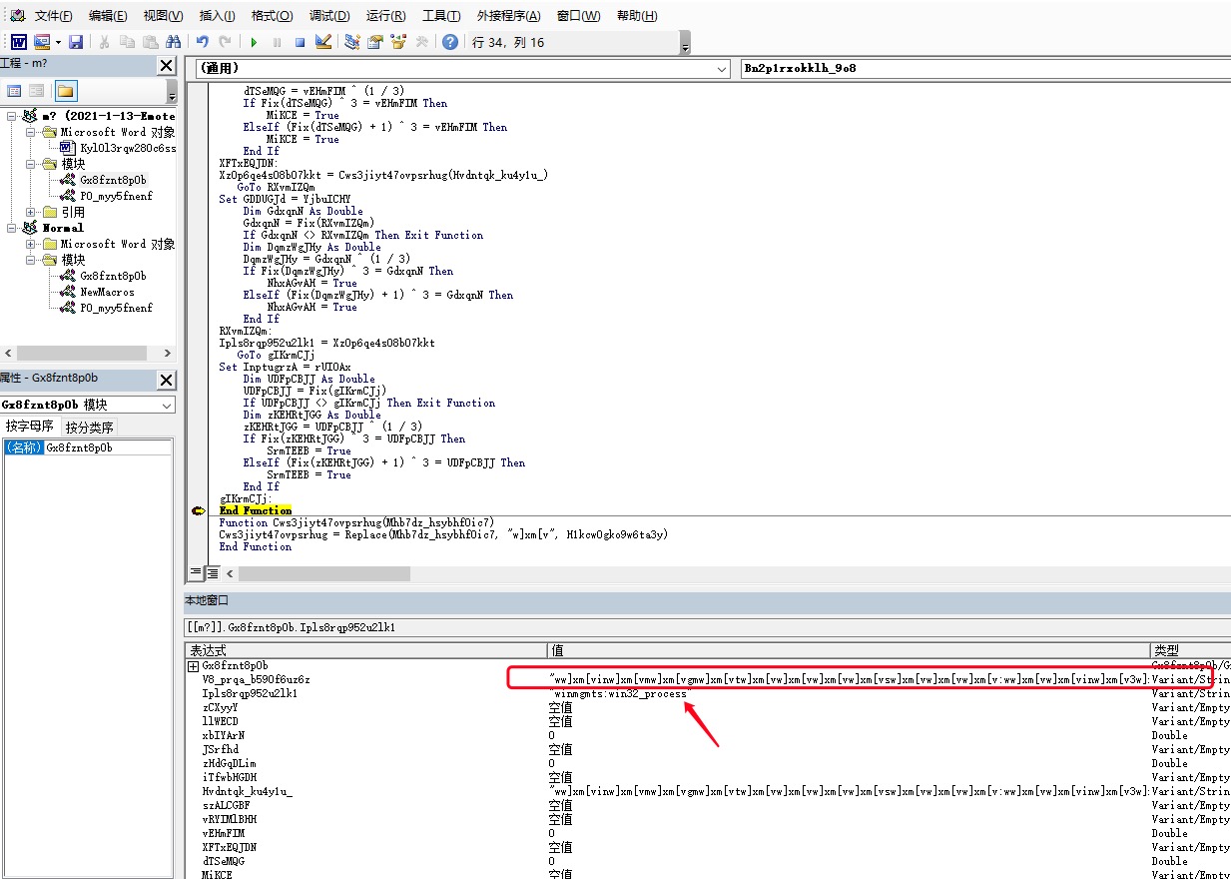Open the 窗口(W) menu
The image size is (1231, 879).
(579, 16)
